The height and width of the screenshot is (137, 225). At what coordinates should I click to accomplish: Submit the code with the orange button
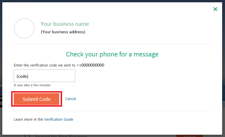37,99
